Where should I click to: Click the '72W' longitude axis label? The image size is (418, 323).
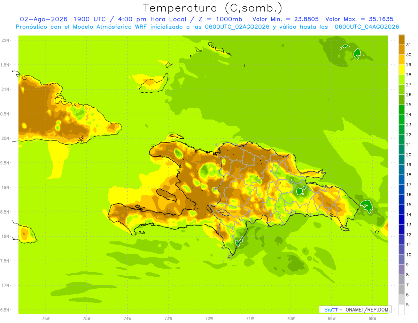click(209, 318)
